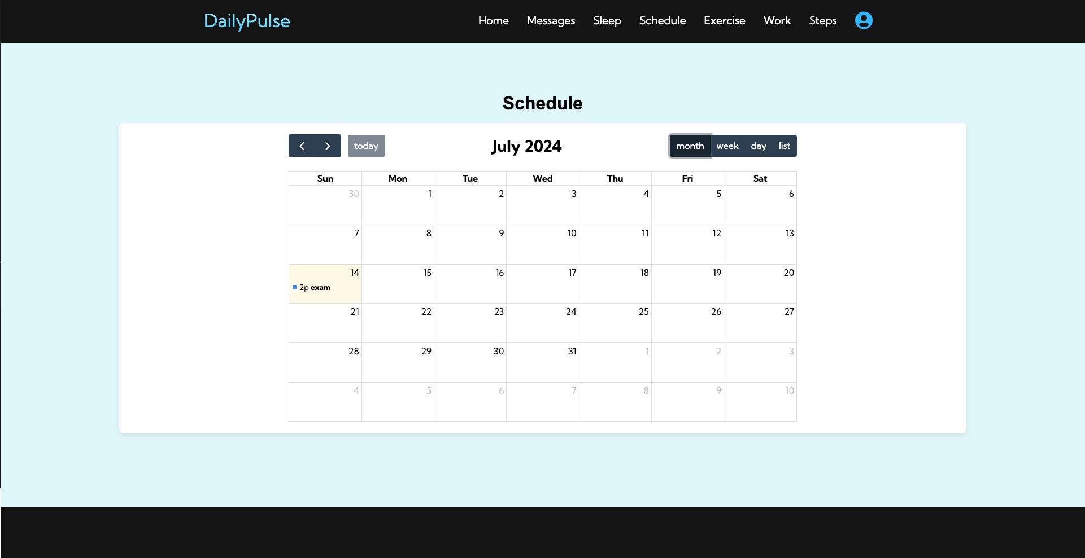
Task: Open the Home nav item
Action: [493, 21]
